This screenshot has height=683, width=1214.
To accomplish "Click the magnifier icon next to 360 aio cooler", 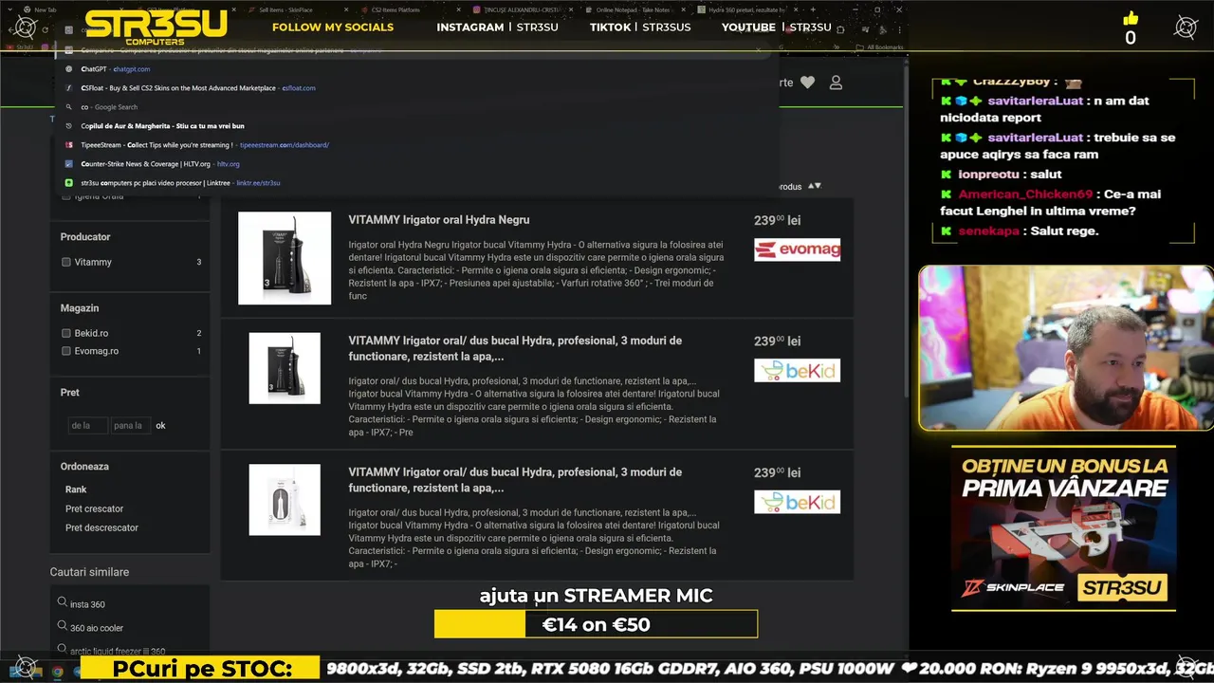I will coord(63,626).
